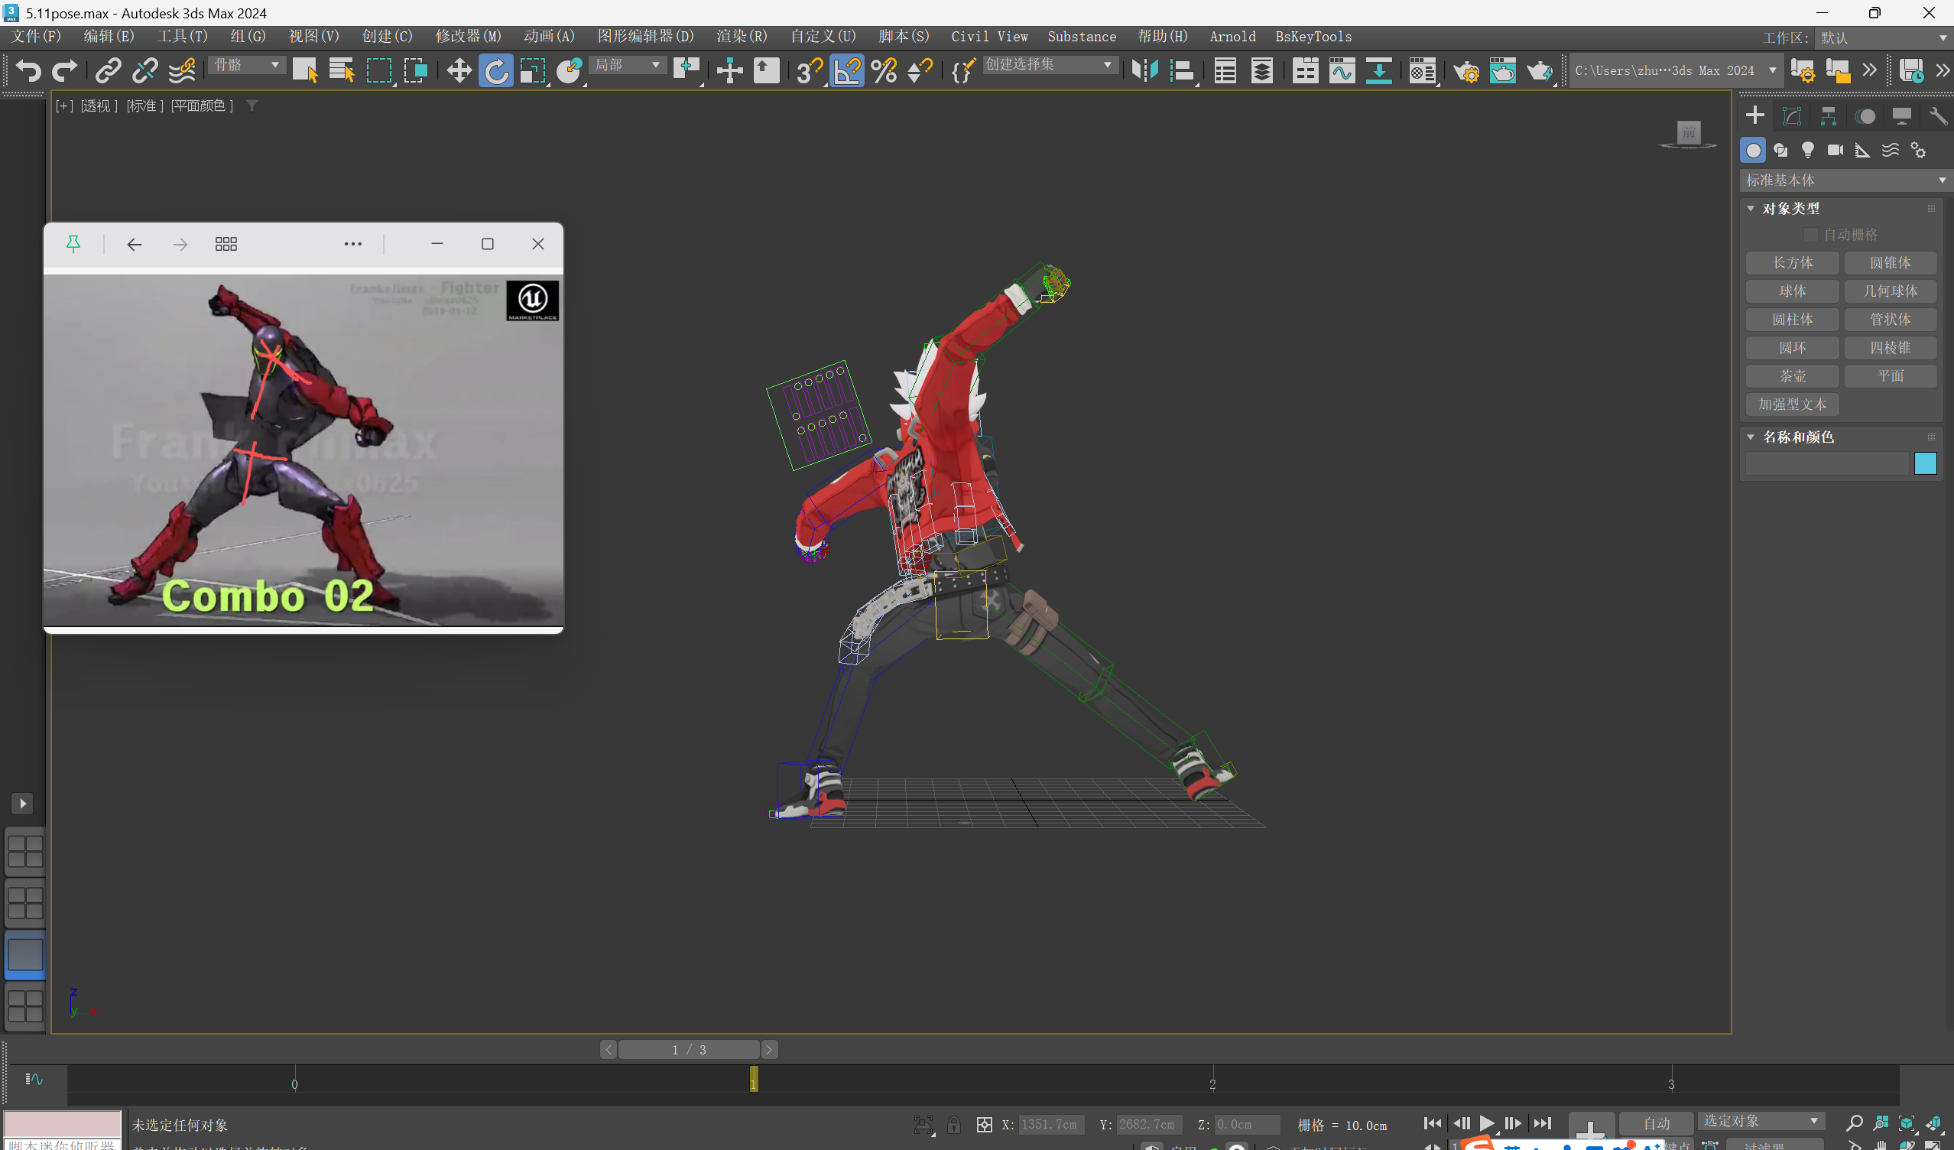This screenshot has height=1150, width=1954.
Task: Collapse the 对象类型 rollout
Action: coord(1790,209)
